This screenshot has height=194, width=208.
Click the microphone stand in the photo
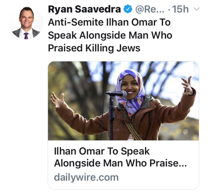pos(112,119)
